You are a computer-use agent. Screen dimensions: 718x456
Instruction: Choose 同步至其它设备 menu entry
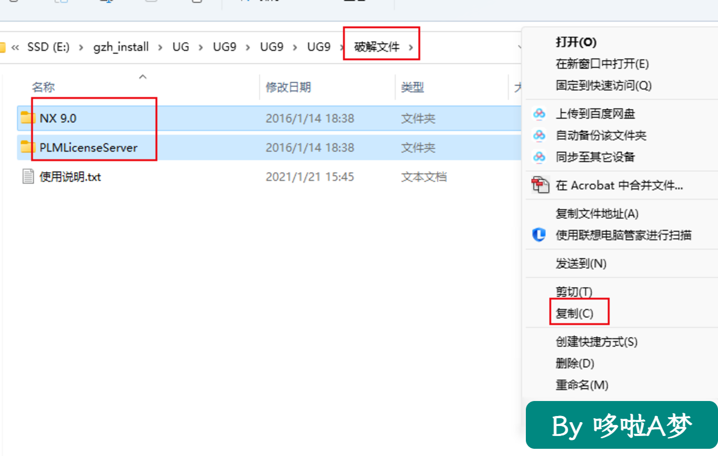tap(595, 157)
